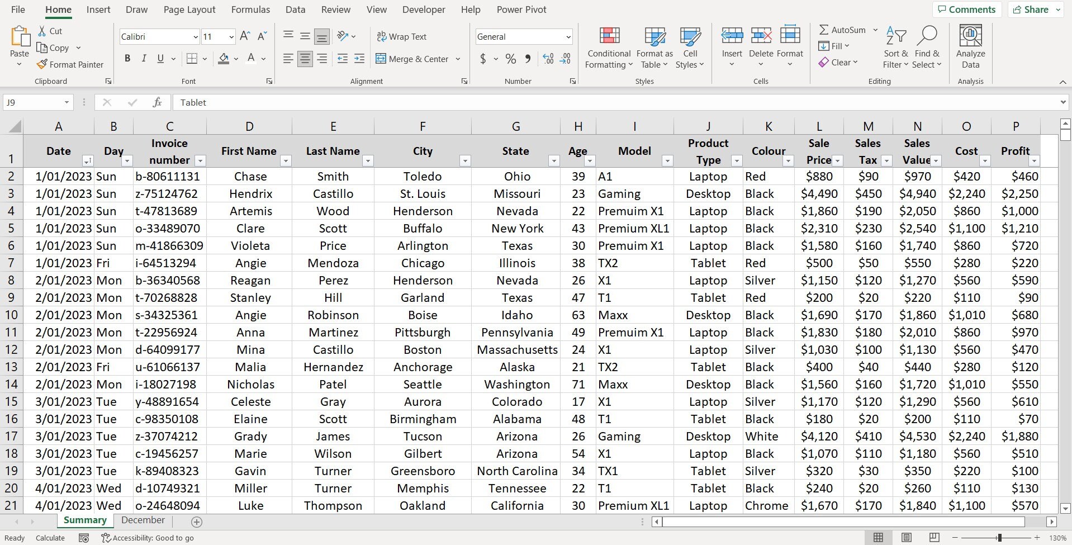Open Conditional Formatting options
Viewport: 1072px width, 545px height.
click(x=608, y=48)
